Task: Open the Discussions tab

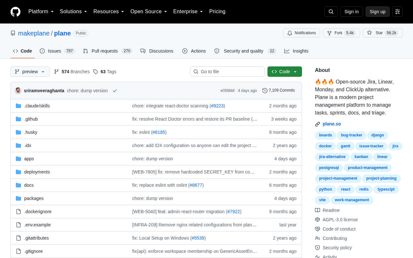Action: 157,51
